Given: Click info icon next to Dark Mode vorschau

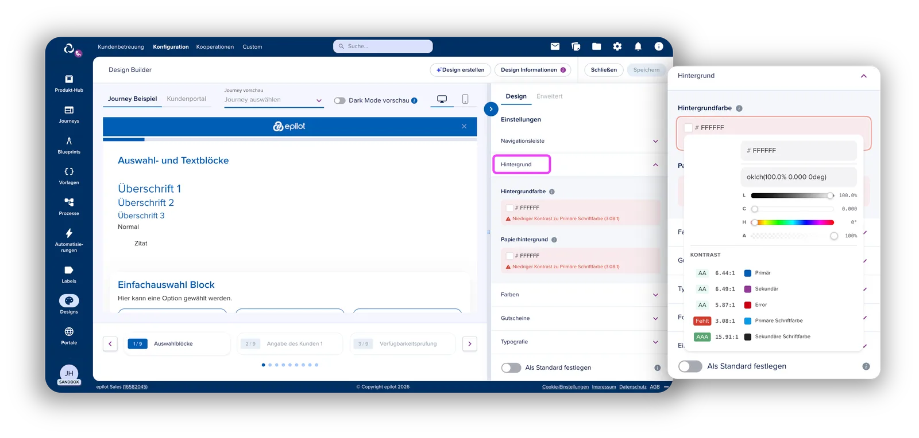Looking at the screenshot, I should [x=414, y=100].
